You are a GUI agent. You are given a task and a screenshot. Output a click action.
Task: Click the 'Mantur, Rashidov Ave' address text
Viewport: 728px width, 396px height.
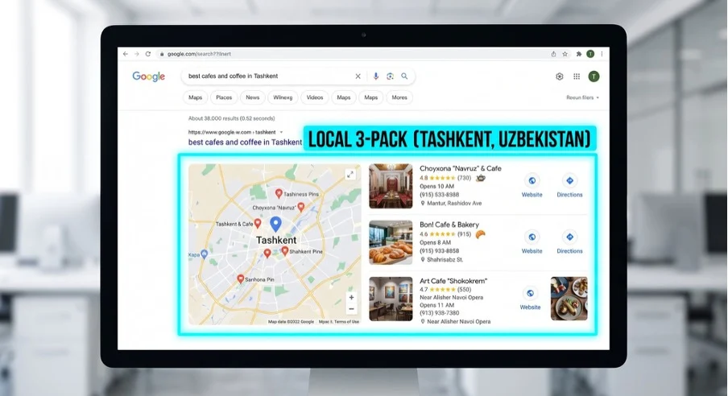[x=454, y=204]
